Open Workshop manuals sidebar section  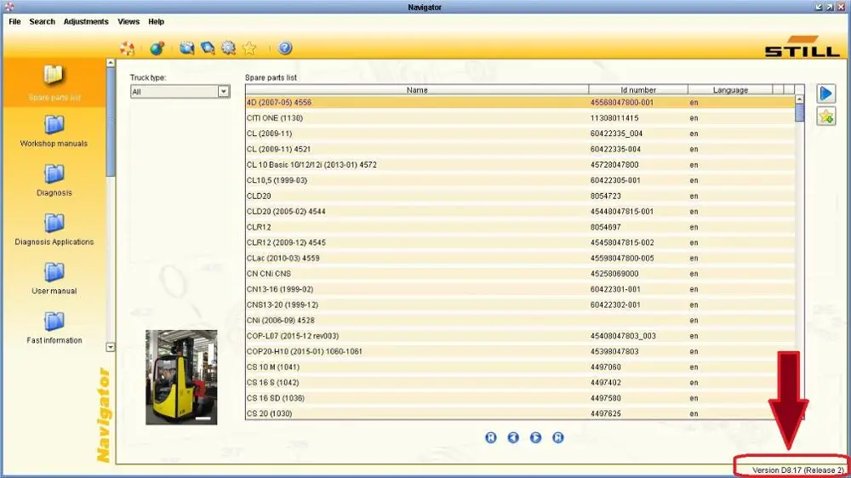(x=54, y=131)
